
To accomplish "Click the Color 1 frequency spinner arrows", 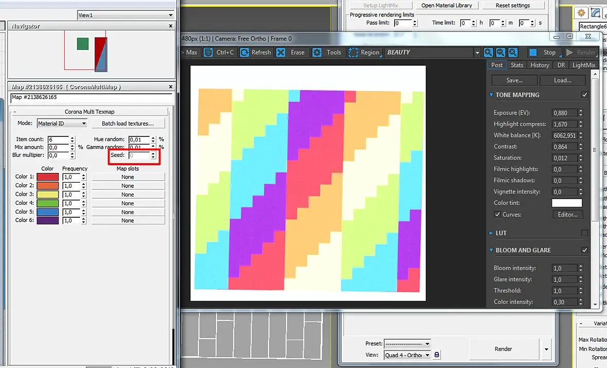I will [x=84, y=177].
